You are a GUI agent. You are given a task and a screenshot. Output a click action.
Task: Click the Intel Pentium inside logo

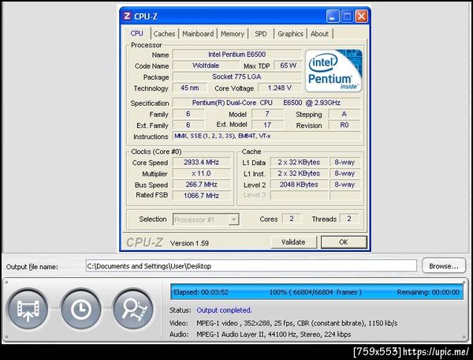click(x=333, y=71)
